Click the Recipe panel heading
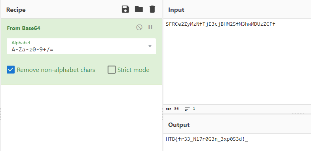 pyautogui.click(x=16, y=10)
